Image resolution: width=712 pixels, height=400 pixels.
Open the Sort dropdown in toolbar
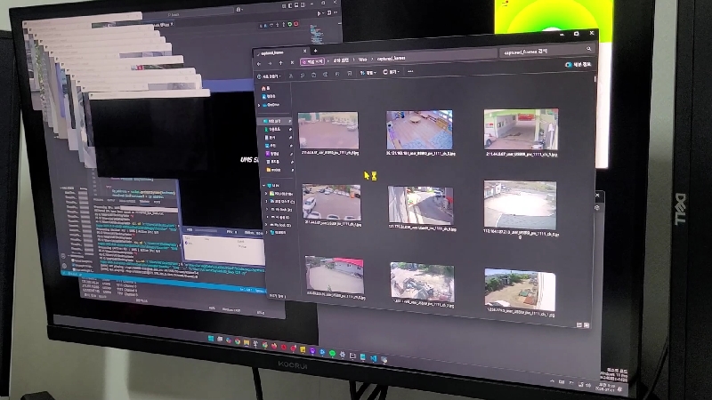pyautogui.click(x=370, y=75)
